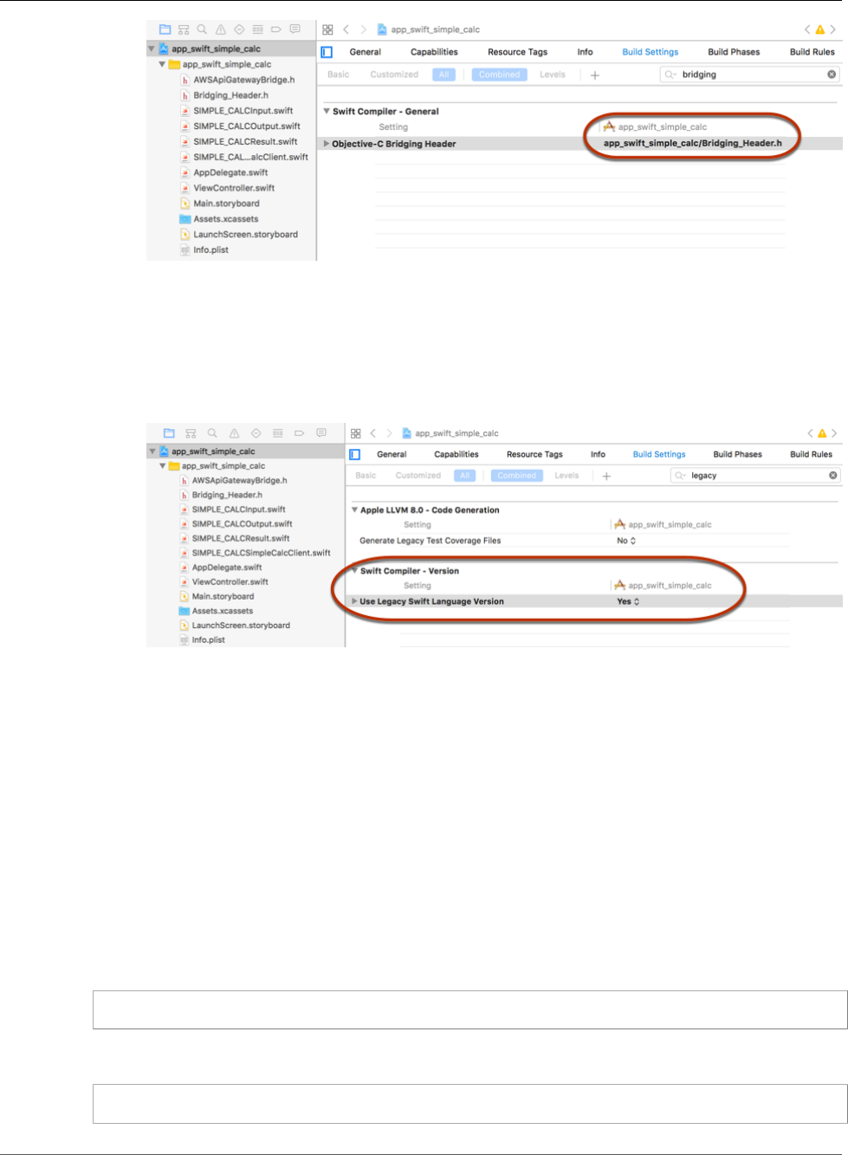
Task: Open Issue navigator in legacy-search Xcode window
Action: pos(234,433)
